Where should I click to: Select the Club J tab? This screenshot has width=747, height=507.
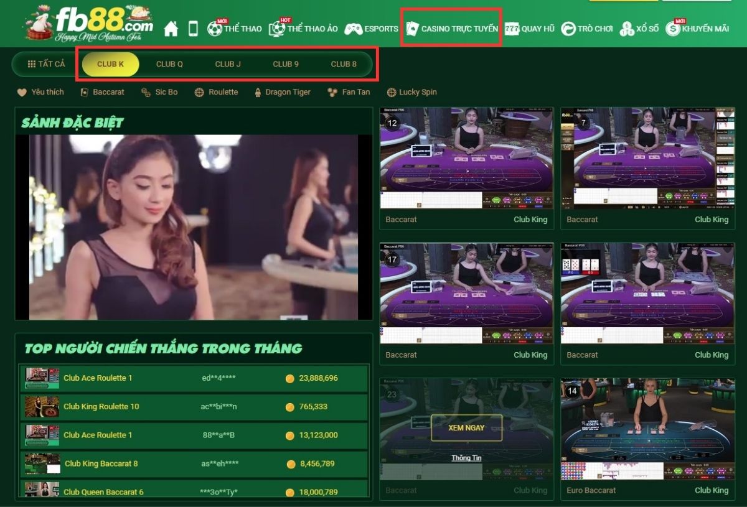point(228,64)
